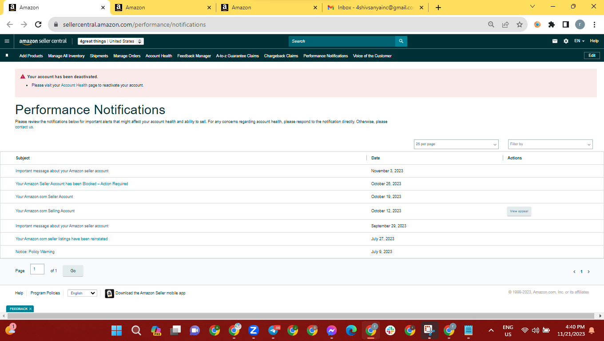Open the English footer language select
This screenshot has width=604, height=341.
click(x=82, y=293)
